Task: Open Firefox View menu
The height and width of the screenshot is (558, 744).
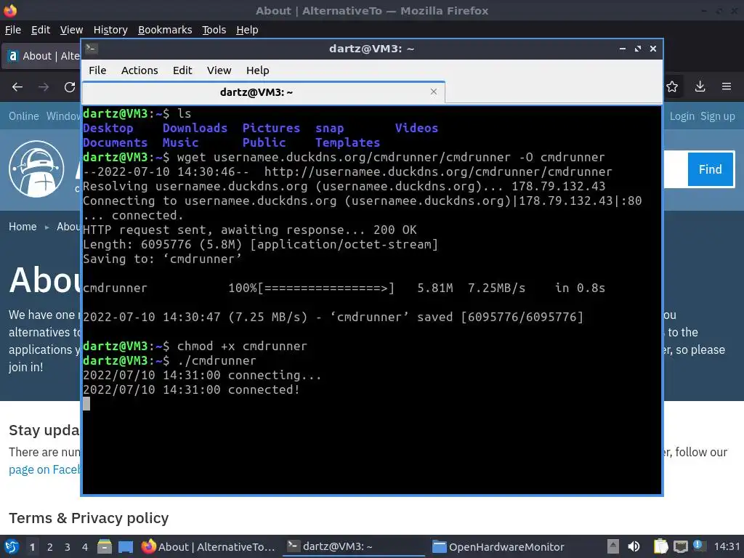Action: click(x=71, y=30)
